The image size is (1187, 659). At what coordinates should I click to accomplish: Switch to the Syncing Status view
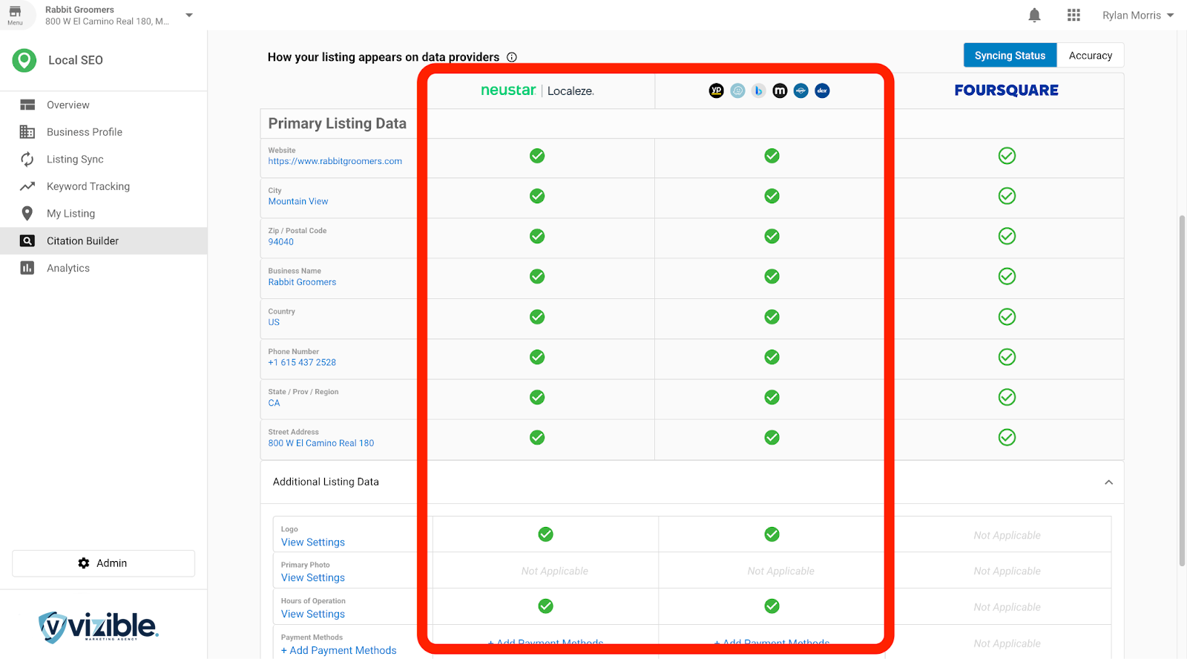[x=1010, y=56]
